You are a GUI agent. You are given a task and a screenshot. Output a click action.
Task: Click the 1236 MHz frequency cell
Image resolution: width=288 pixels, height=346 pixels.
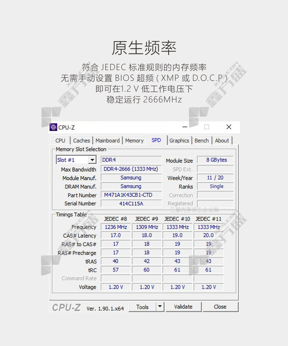tap(116, 227)
